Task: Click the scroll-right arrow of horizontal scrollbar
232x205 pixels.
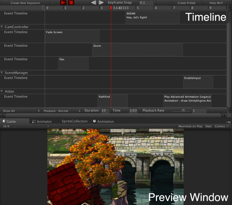Action: (x=225, y=115)
